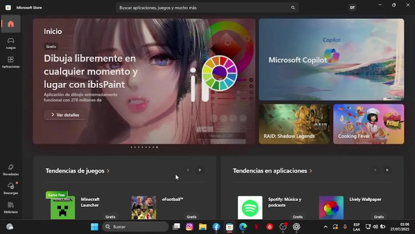The image size is (415, 234).
Task: Click into the Buscar aplicaciones search field
Action: click(x=207, y=7)
